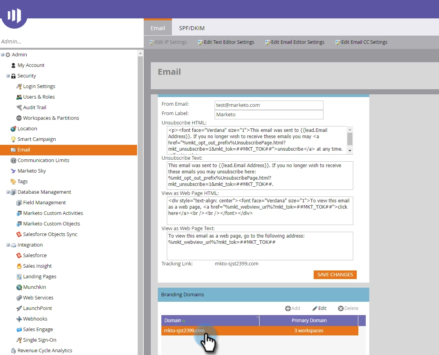Click the Single Sign-On keys icon

(19, 340)
